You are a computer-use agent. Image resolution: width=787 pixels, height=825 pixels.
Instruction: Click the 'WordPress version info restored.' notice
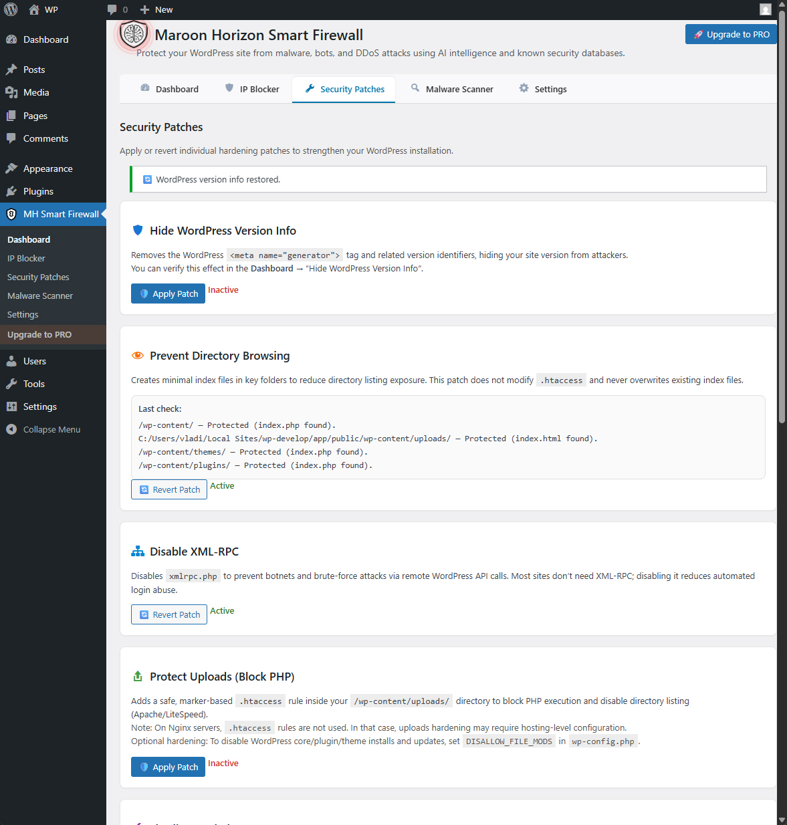(x=448, y=179)
